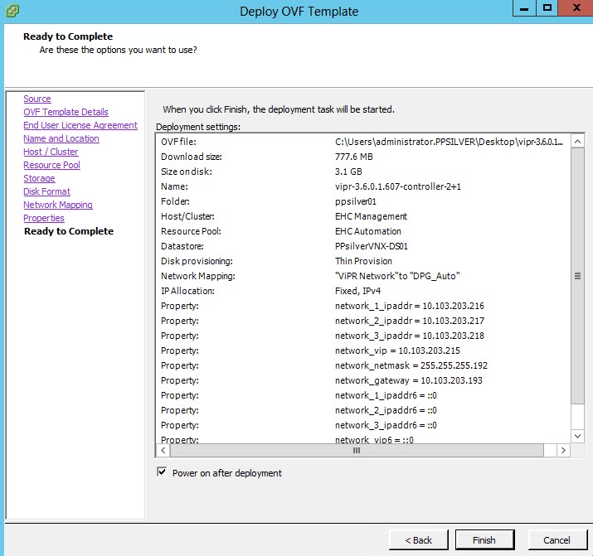This screenshot has height=556, width=593.
Task: Click the scroll up arrow in deployment settings
Action: (577, 142)
